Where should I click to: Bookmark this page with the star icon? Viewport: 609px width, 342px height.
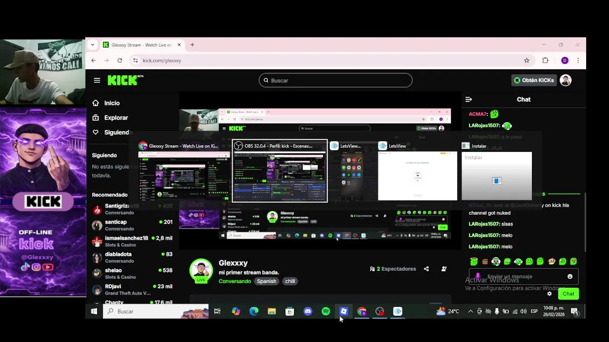527,60
